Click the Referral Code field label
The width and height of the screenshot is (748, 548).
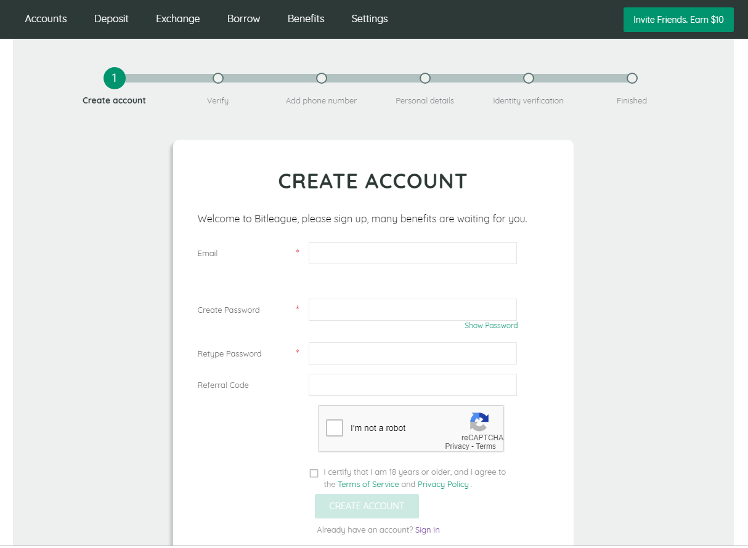[x=223, y=385]
